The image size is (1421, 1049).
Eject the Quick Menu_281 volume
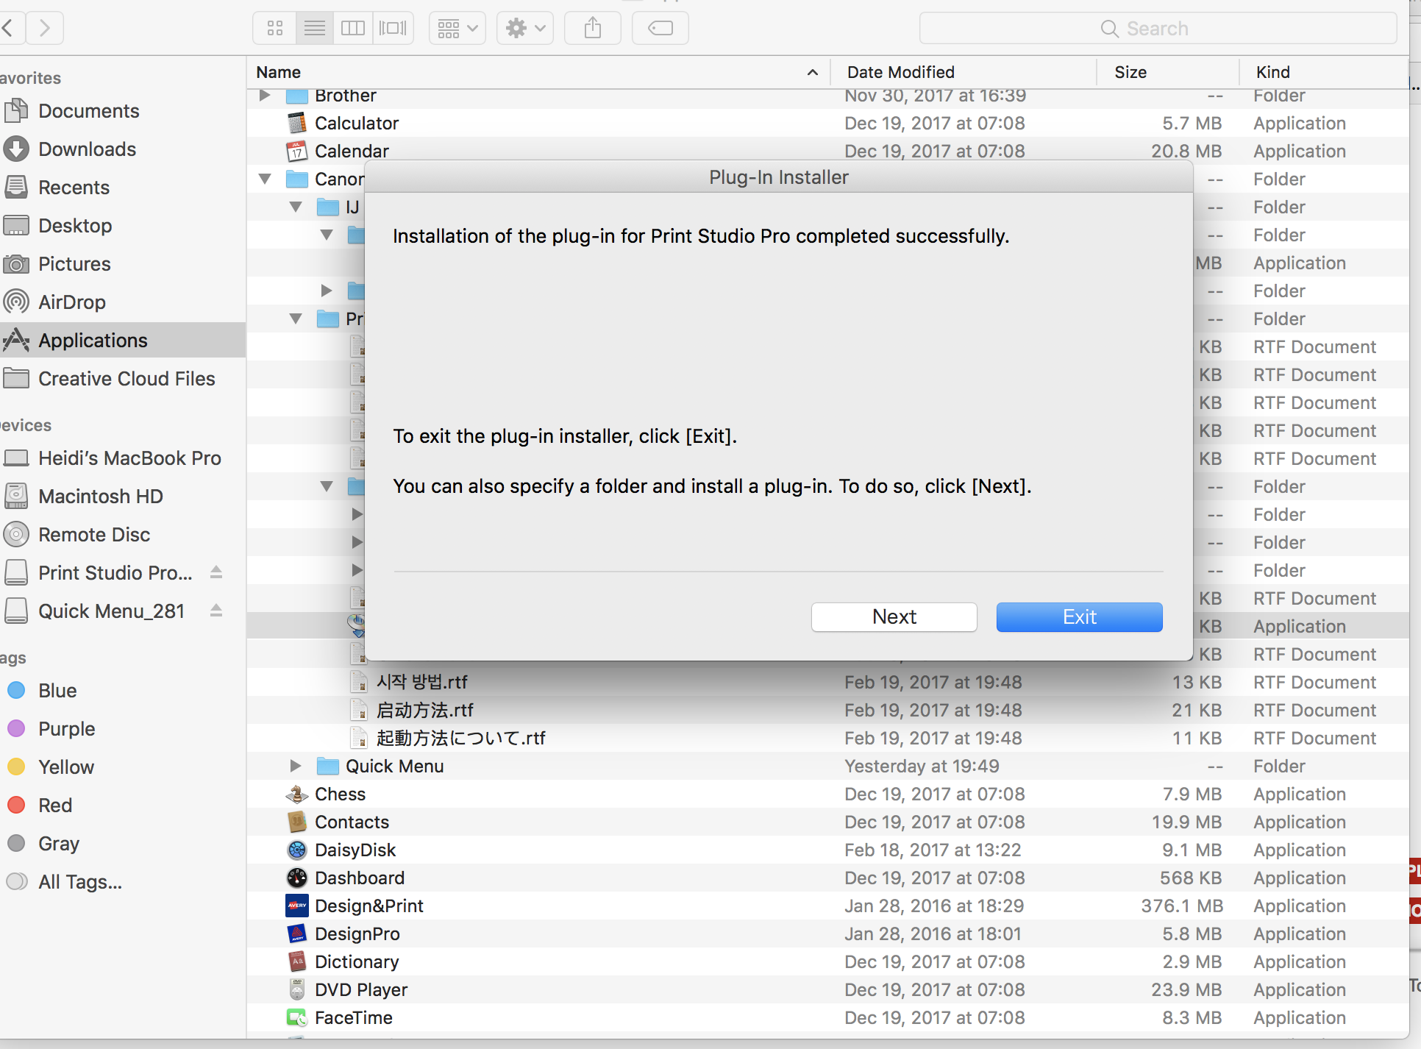(x=216, y=611)
